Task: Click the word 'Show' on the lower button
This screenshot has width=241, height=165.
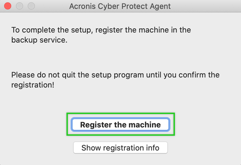Action: 91,148
